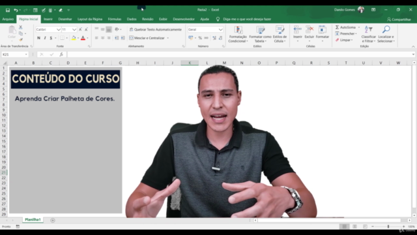The width and height of the screenshot is (417, 235).
Task: Expand Mesclar e Centralizar dropdown arrow
Action: click(168, 38)
